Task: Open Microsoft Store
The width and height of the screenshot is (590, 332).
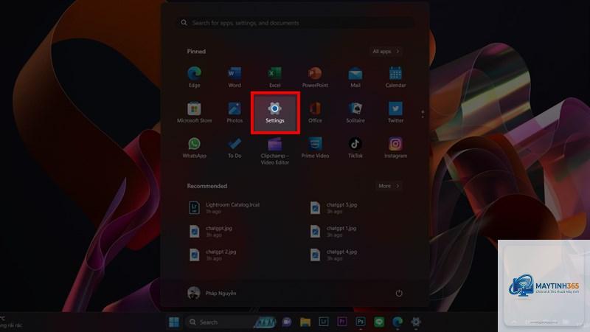Action: pyautogui.click(x=194, y=112)
